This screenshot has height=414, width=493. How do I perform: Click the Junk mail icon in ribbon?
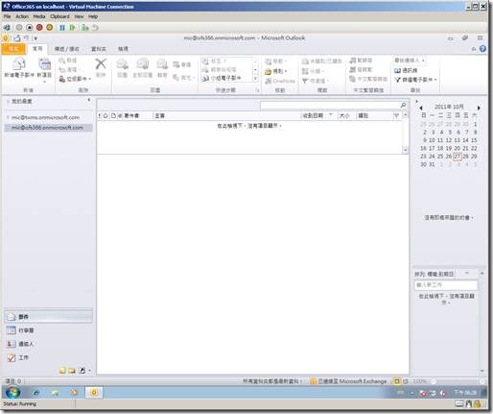[62, 79]
